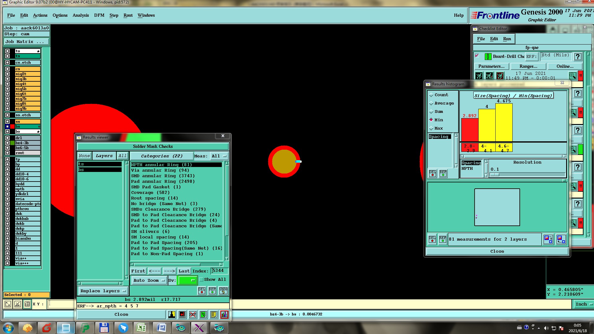Open the Auto Zoom dropdown
594x334 pixels.
coord(149,280)
